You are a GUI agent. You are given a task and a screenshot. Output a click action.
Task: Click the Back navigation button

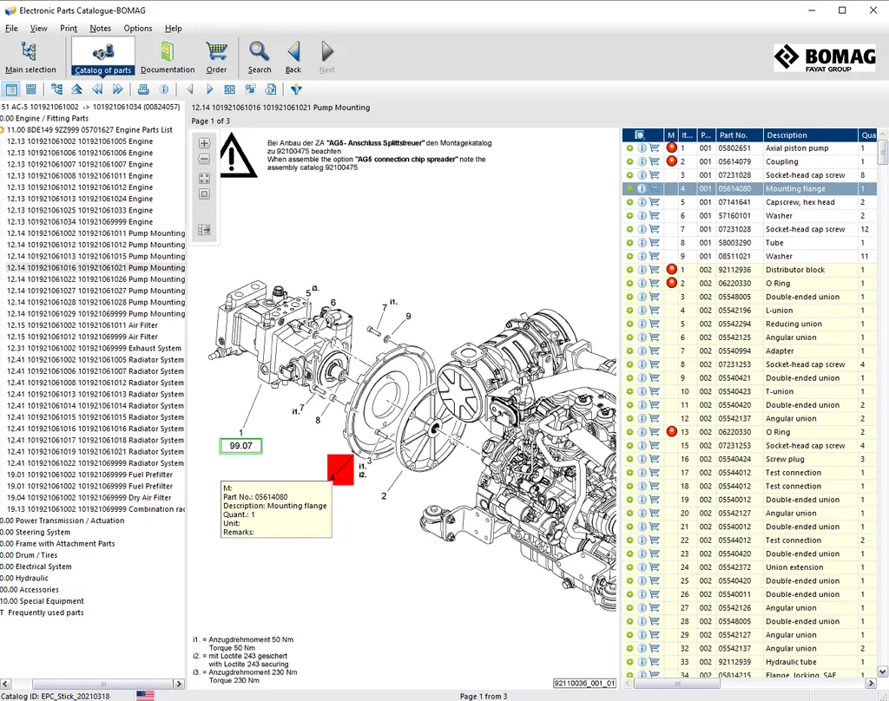(293, 57)
